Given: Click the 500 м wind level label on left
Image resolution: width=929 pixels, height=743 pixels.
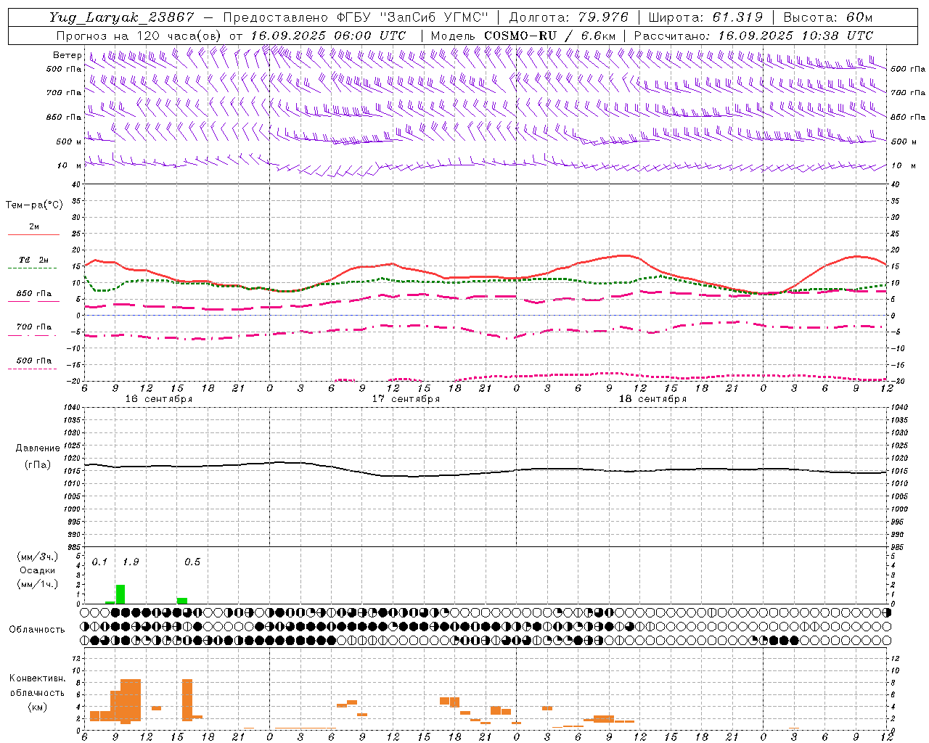Looking at the screenshot, I should 69,142.
